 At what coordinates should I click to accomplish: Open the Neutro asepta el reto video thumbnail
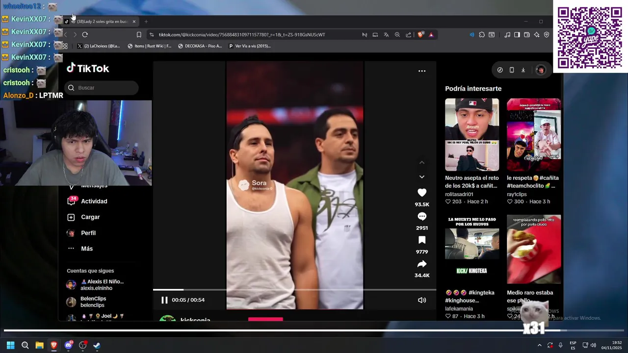pyautogui.click(x=472, y=135)
